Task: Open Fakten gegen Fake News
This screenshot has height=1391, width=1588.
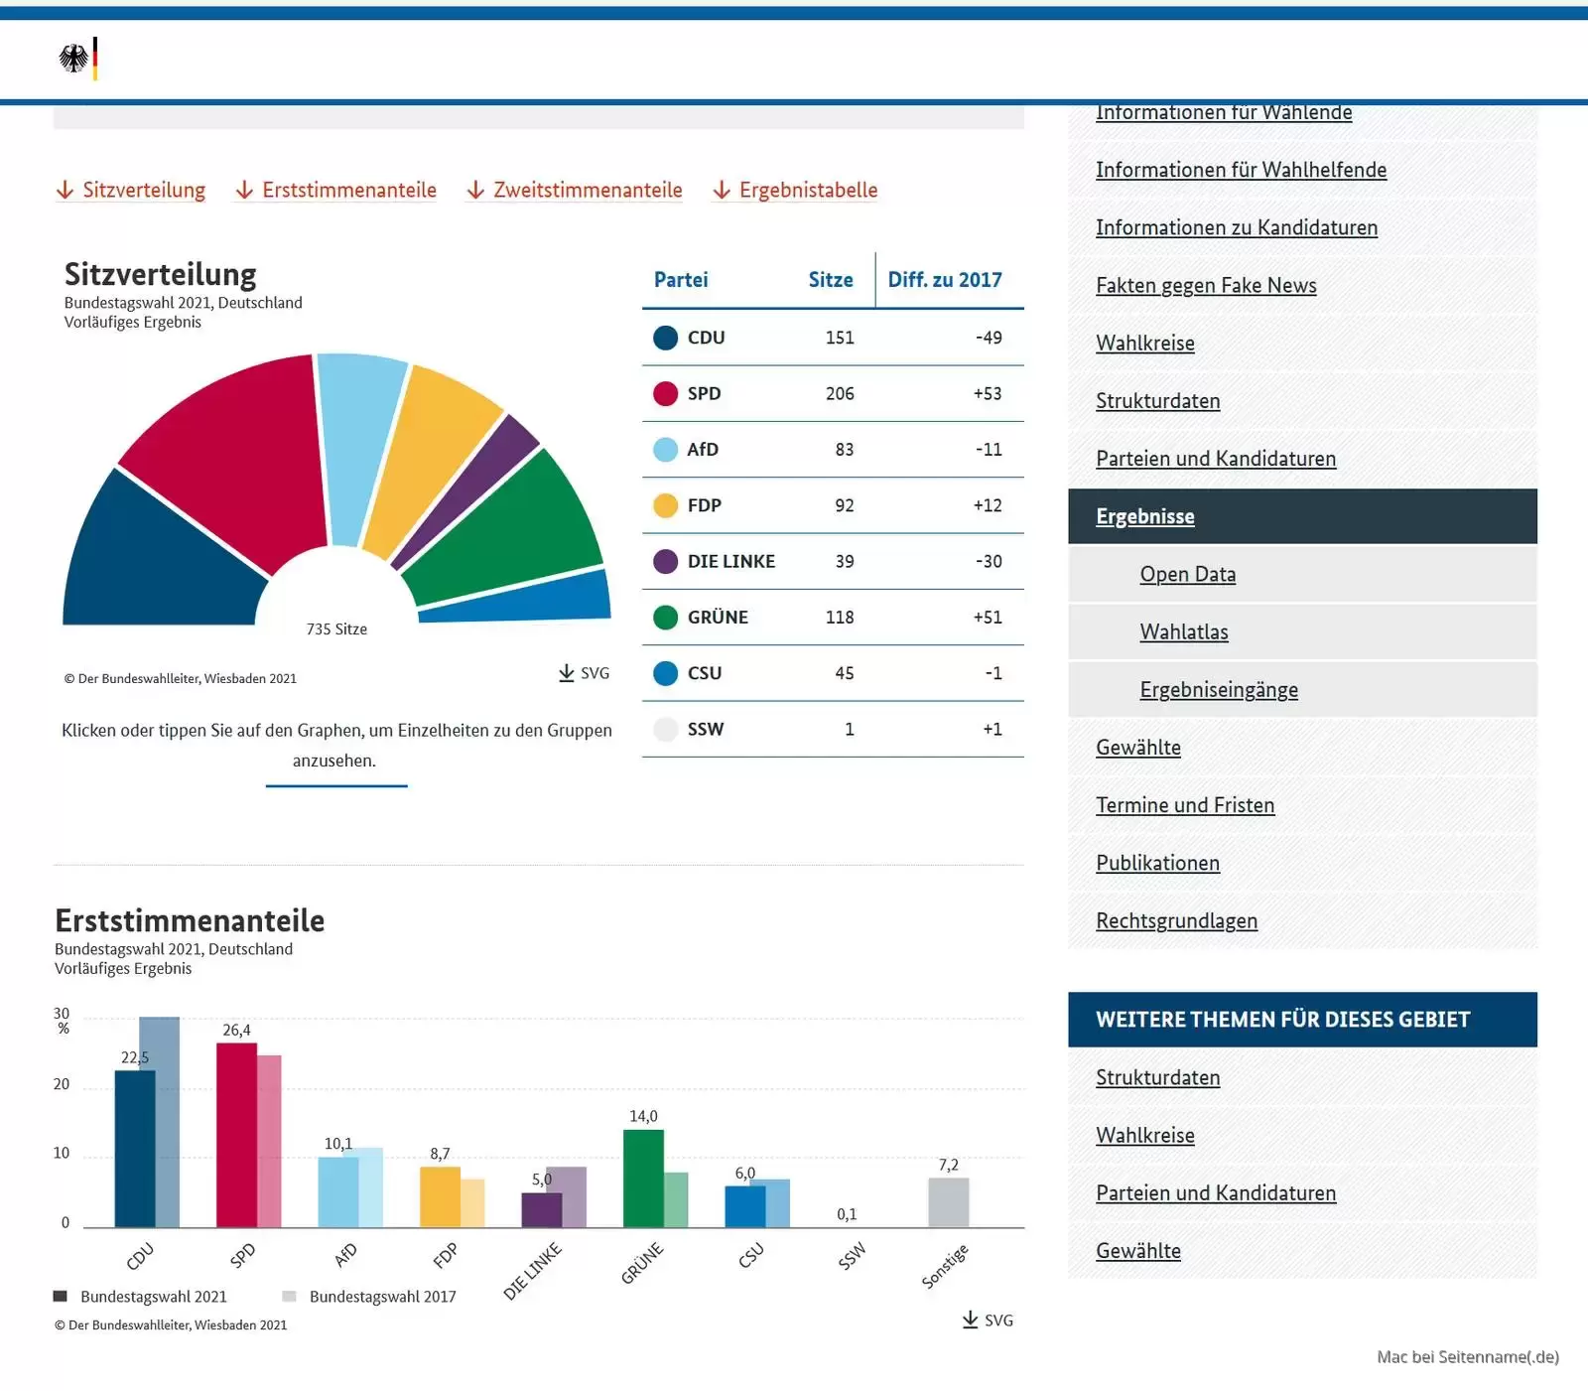Action: (x=1205, y=285)
